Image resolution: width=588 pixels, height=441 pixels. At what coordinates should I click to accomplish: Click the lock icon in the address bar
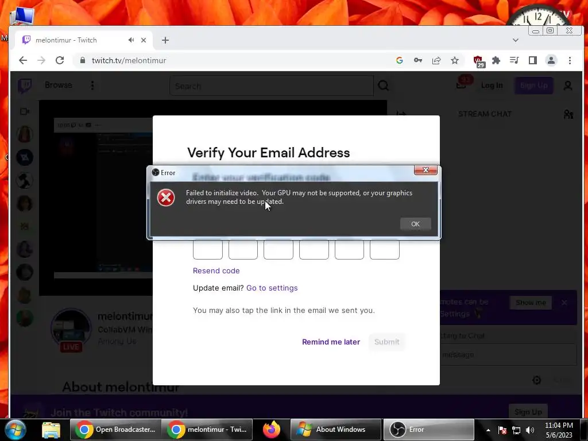coord(83,60)
